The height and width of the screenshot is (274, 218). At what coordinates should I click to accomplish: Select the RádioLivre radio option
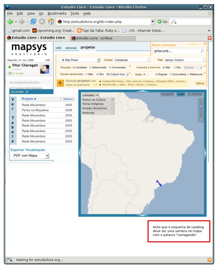click(x=188, y=74)
